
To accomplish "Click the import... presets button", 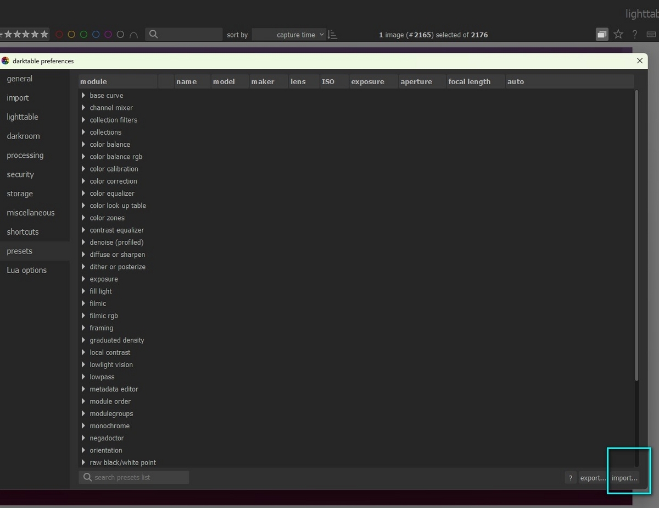I will 624,478.
